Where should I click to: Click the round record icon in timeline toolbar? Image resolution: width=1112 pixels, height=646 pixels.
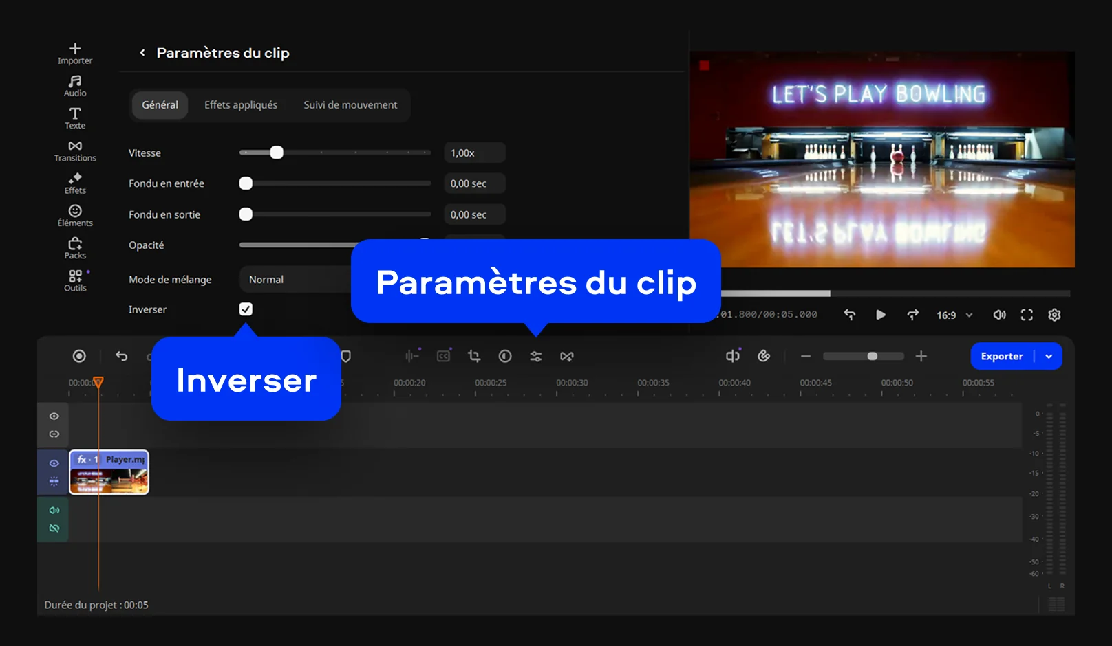click(x=79, y=356)
